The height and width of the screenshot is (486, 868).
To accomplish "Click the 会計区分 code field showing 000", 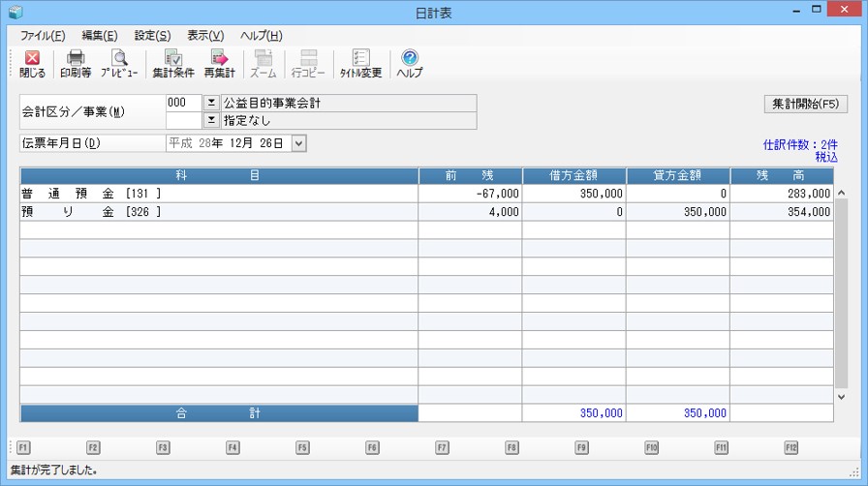I will (183, 103).
